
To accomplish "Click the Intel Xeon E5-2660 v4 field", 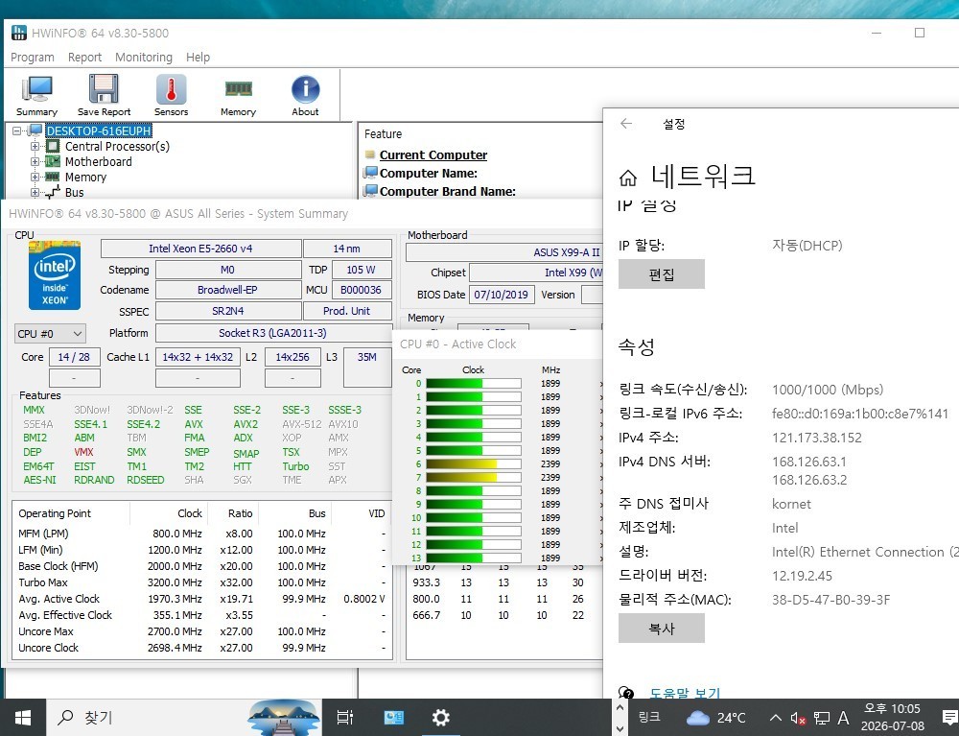I will pyautogui.click(x=200, y=249).
